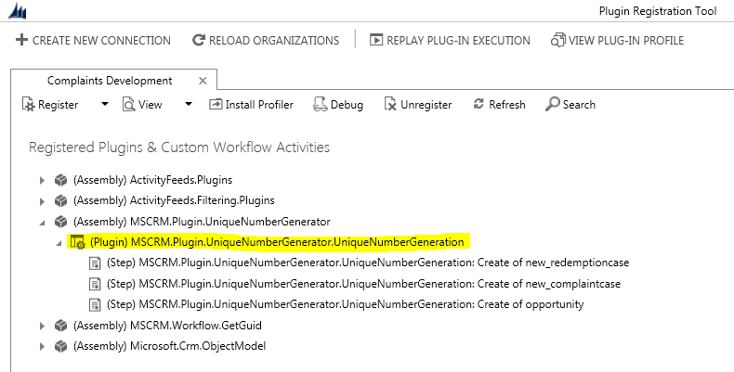This screenshot has height=372, width=734.
Task: Select (Assembly) ActivityFeeds.Filtering.Plugins row
Action: pyautogui.click(x=174, y=200)
